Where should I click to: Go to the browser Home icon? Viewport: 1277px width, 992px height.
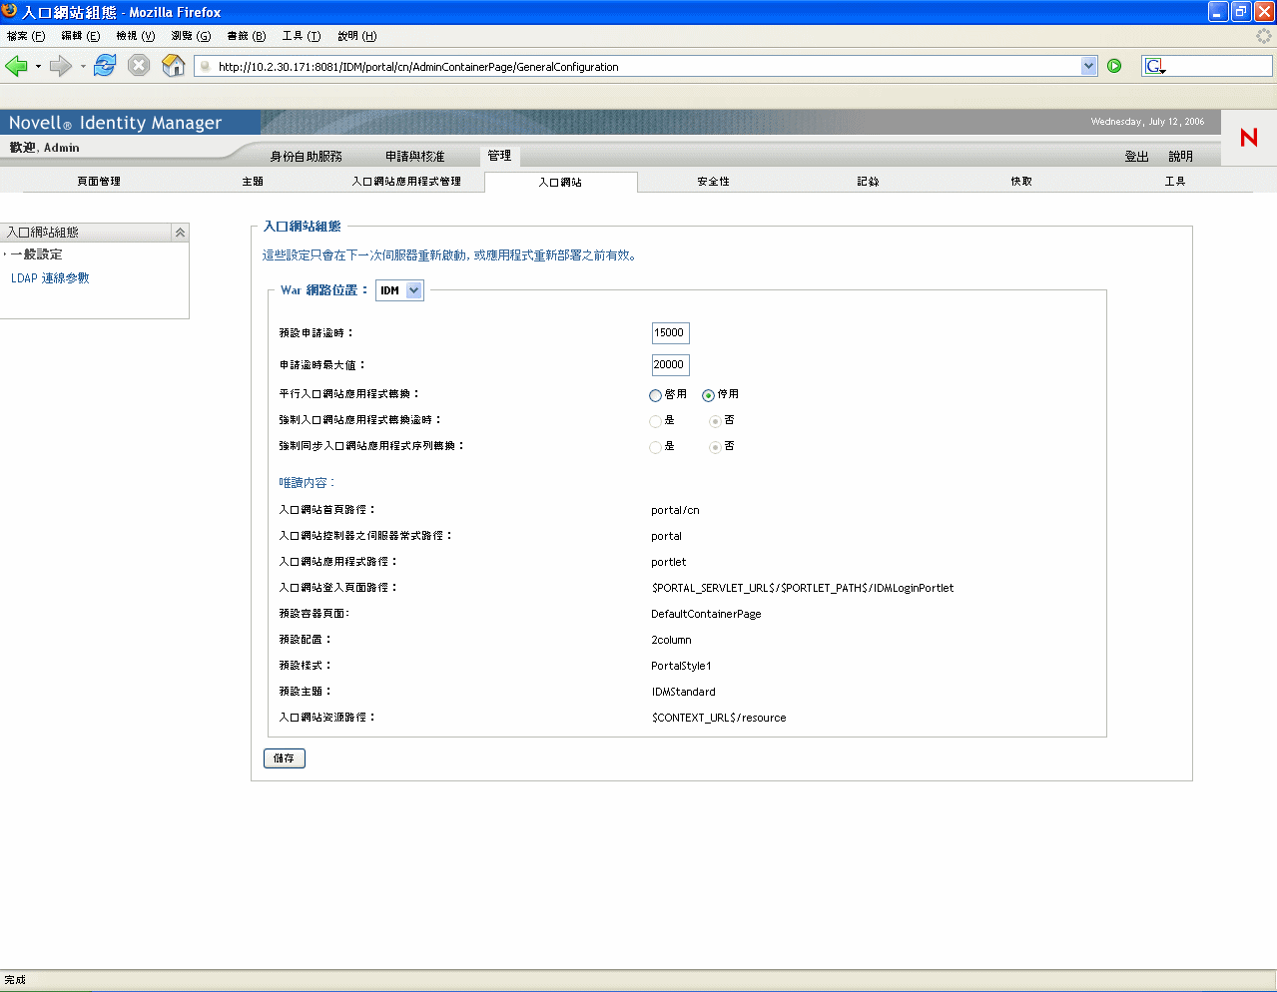click(x=174, y=66)
